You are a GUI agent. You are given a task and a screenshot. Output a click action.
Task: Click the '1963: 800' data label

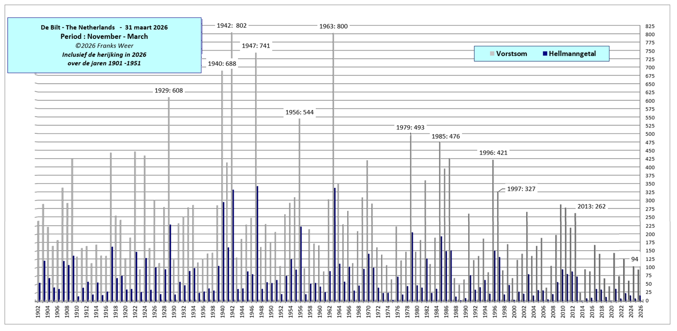[333, 26]
